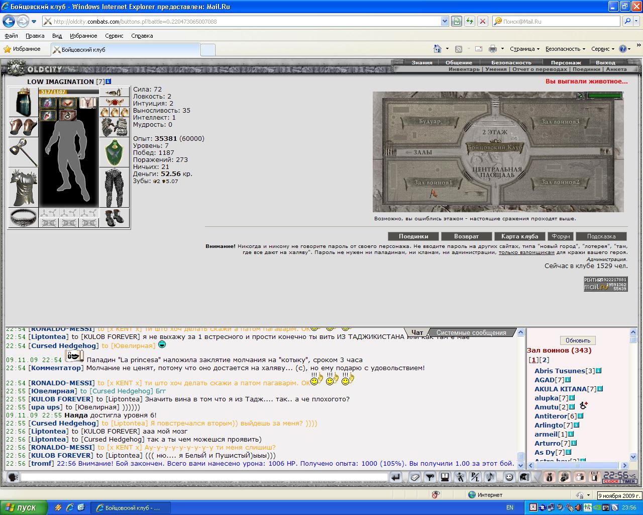This screenshot has width=643, height=515.
Task: Click the armored leggings slot
Action: point(115,188)
